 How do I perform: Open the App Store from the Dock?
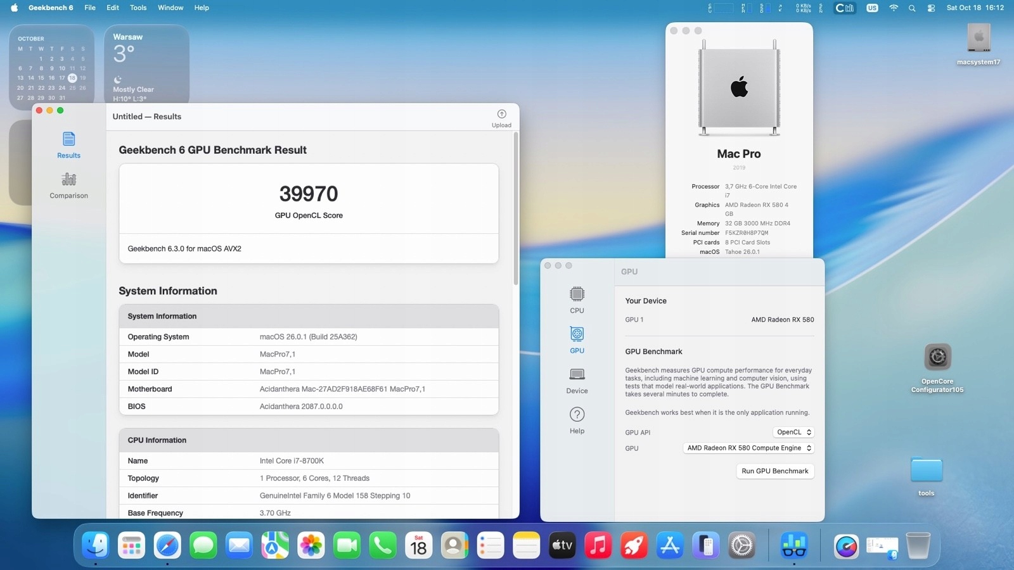[x=670, y=545]
